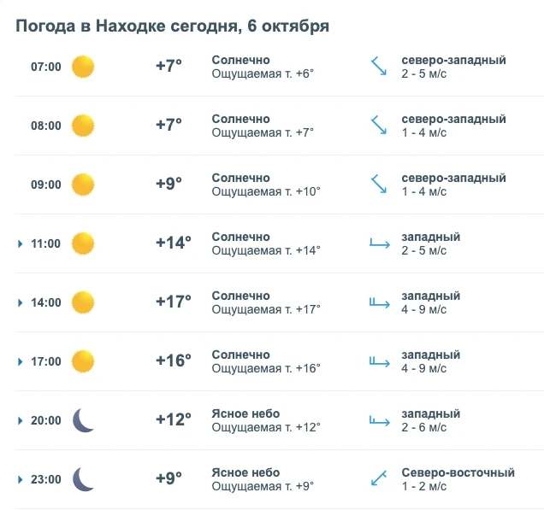Expand the 23:00 forecast row triangle
Image resolution: width=544 pixels, height=510 pixels.
coord(21,479)
